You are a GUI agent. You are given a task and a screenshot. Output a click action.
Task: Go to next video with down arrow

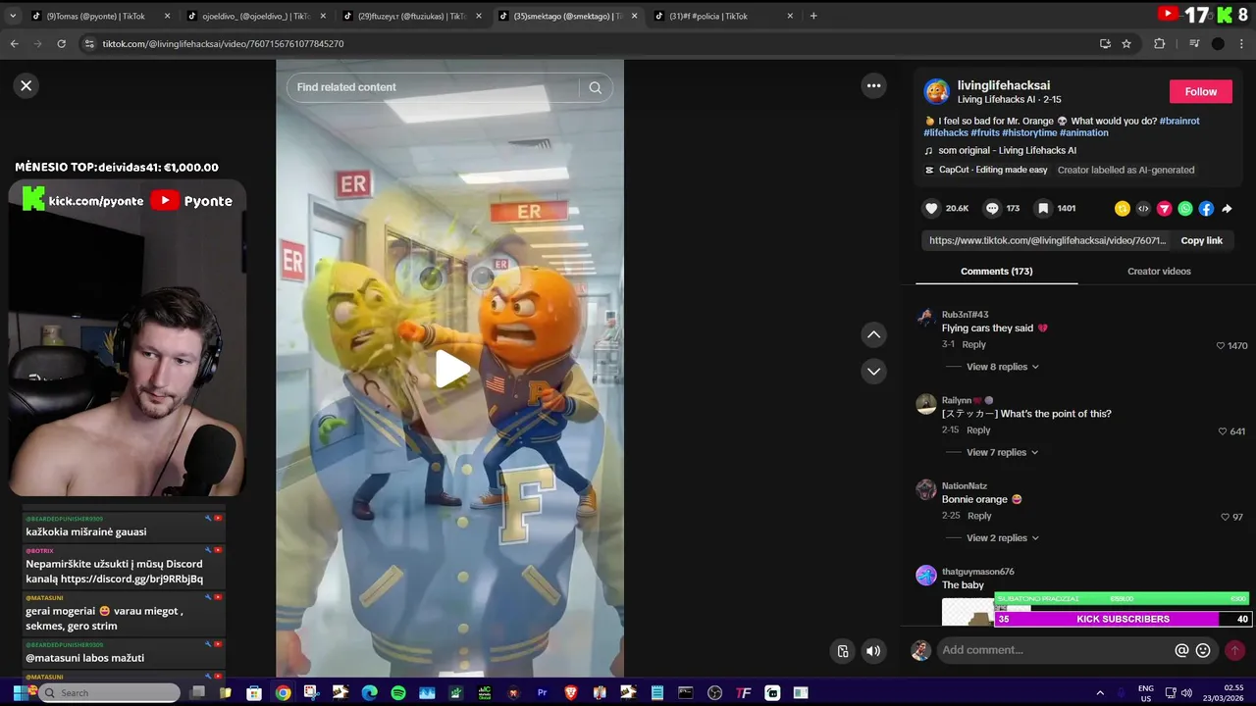873,371
